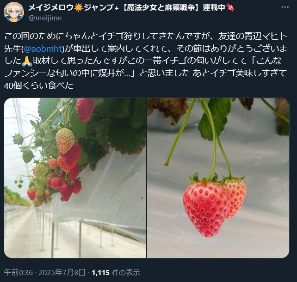Open the @aobmht mention link

coord(43,49)
